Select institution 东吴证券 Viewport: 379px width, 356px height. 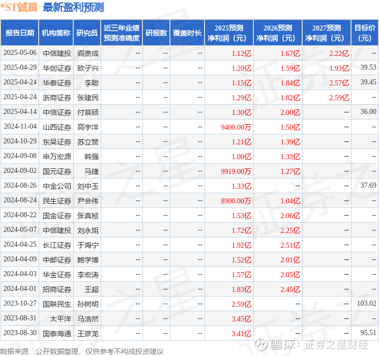coord(57,142)
